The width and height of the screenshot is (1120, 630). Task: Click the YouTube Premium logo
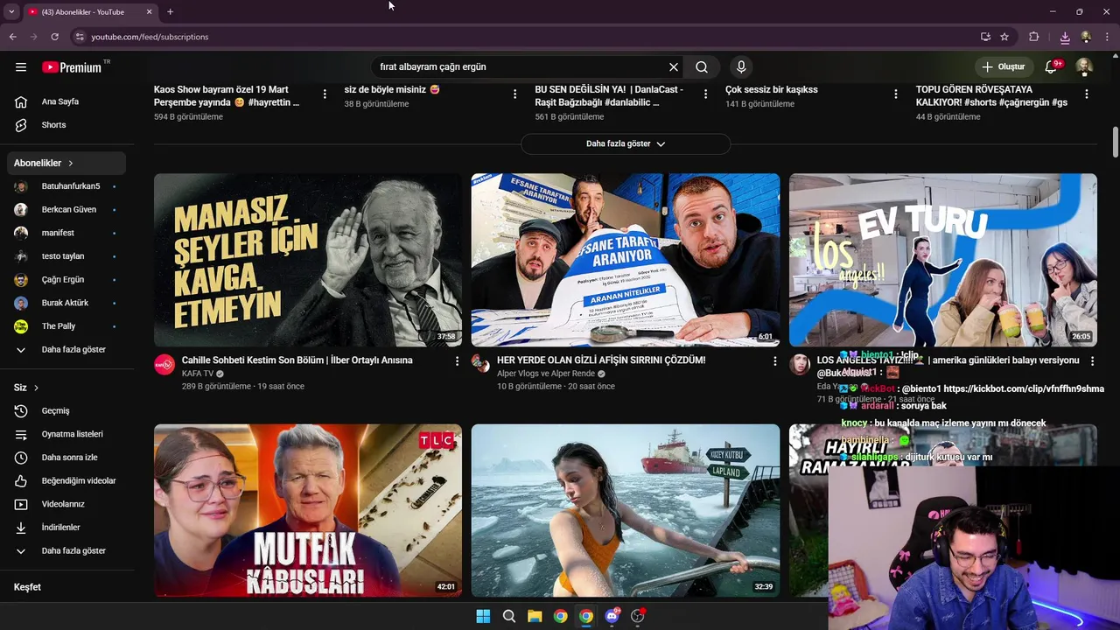coord(72,66)
